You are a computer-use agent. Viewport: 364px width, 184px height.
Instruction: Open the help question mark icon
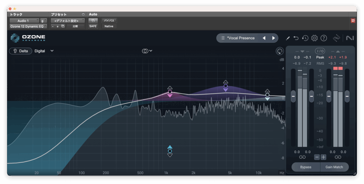click(323, 38)
